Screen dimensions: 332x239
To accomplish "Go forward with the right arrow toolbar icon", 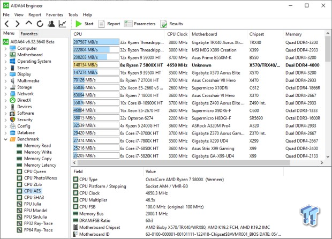I will click(x=18, y=24).
